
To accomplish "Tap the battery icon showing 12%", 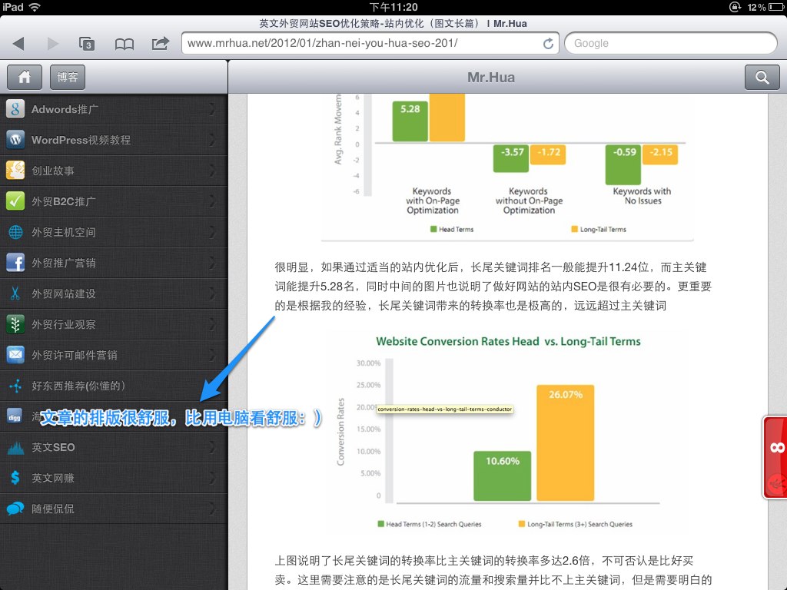I will [x=776, y=7].
